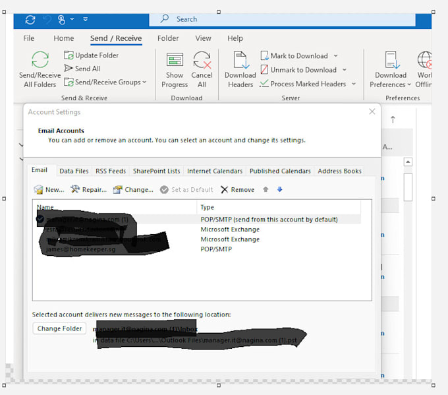Click the Download Headers icon
This screenshot has height=395, width=448.
240,59
